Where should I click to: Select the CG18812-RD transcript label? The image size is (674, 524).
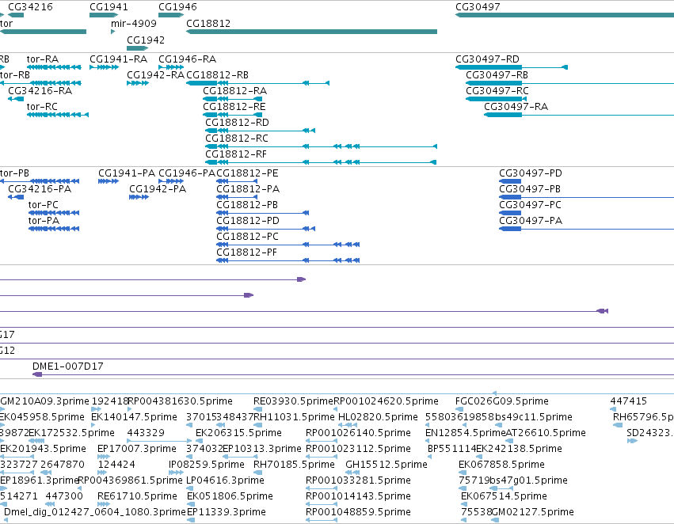click(237, 123)
